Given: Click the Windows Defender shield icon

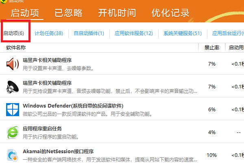Looking at the screenshot, I should (x=13, y=110).
